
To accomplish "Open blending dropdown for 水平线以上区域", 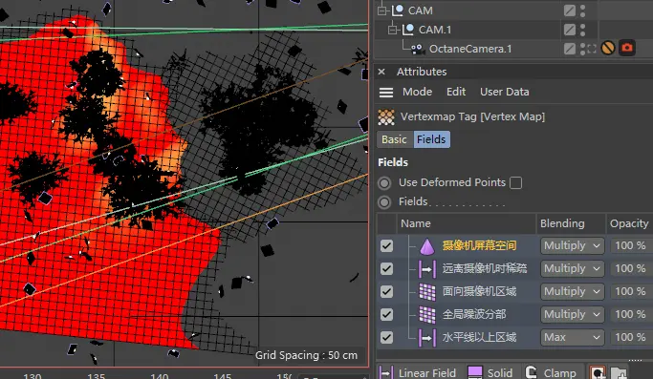I will [572, 337].
